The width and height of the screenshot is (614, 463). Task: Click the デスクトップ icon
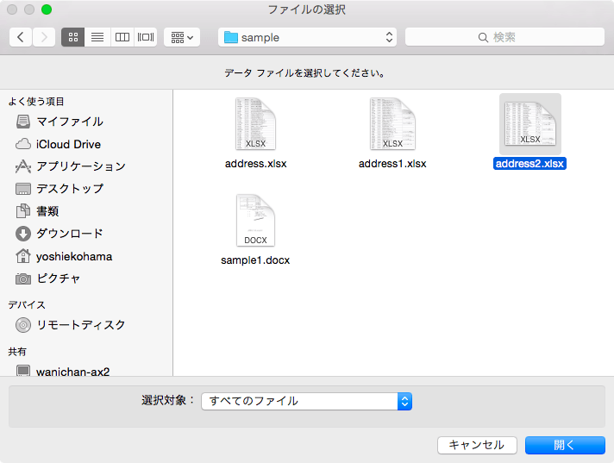click(x=23, y=189)
